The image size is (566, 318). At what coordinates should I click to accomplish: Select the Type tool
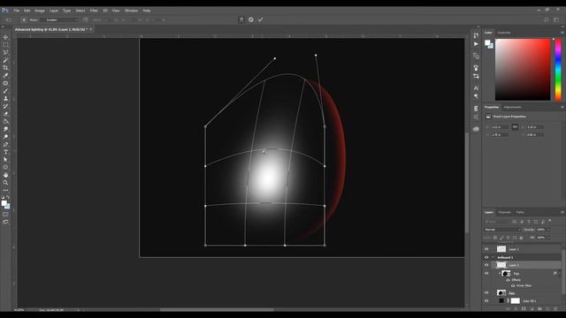5,152
